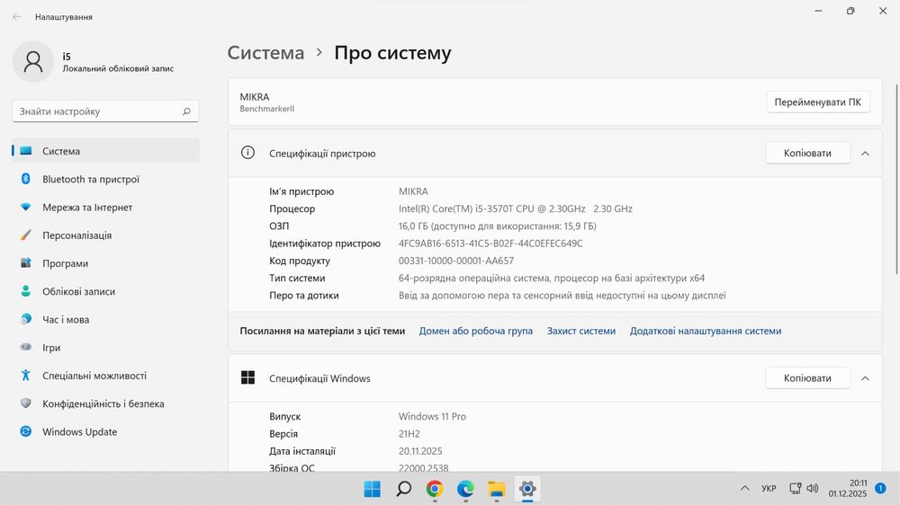900x505 pixels.
Task: Click the install date 20.11.2025
Action: tap(420, 450)
